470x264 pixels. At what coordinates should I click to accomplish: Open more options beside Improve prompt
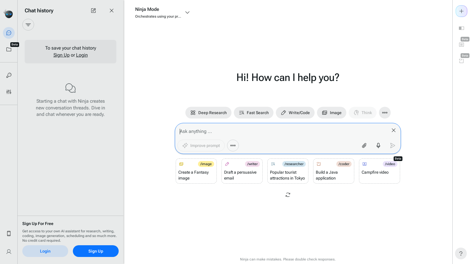pyautogui.click(x=233, y=145)
